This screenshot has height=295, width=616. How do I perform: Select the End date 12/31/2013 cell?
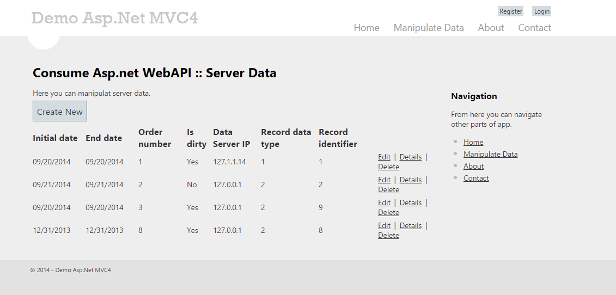(104, 230)
